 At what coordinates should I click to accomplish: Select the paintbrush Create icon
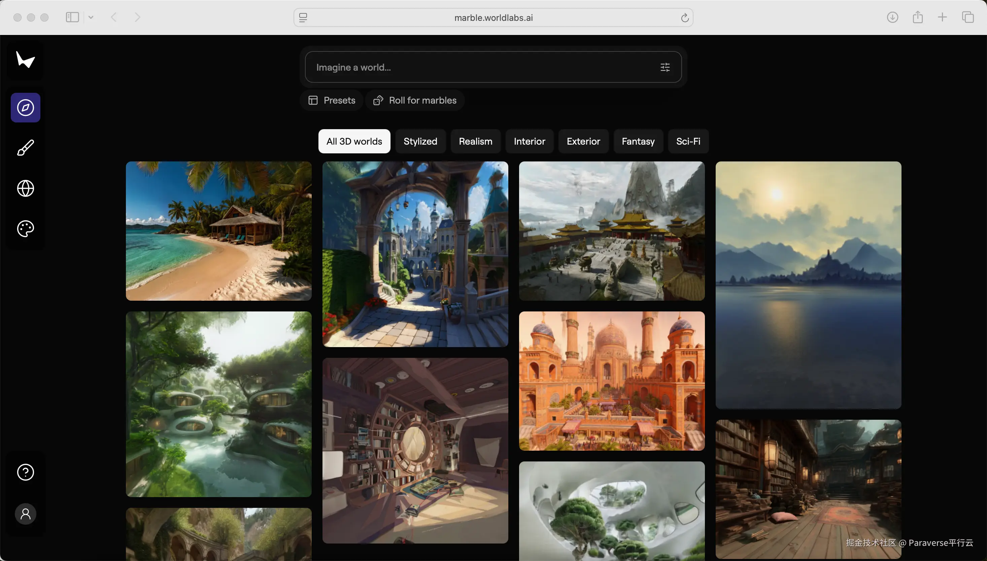26,148
